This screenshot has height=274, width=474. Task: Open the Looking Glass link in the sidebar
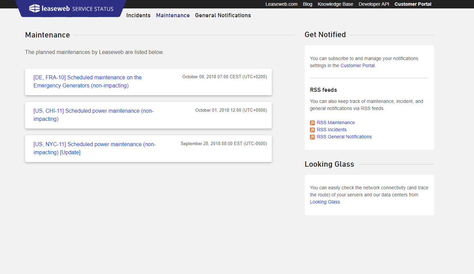[x=325, y=202]
